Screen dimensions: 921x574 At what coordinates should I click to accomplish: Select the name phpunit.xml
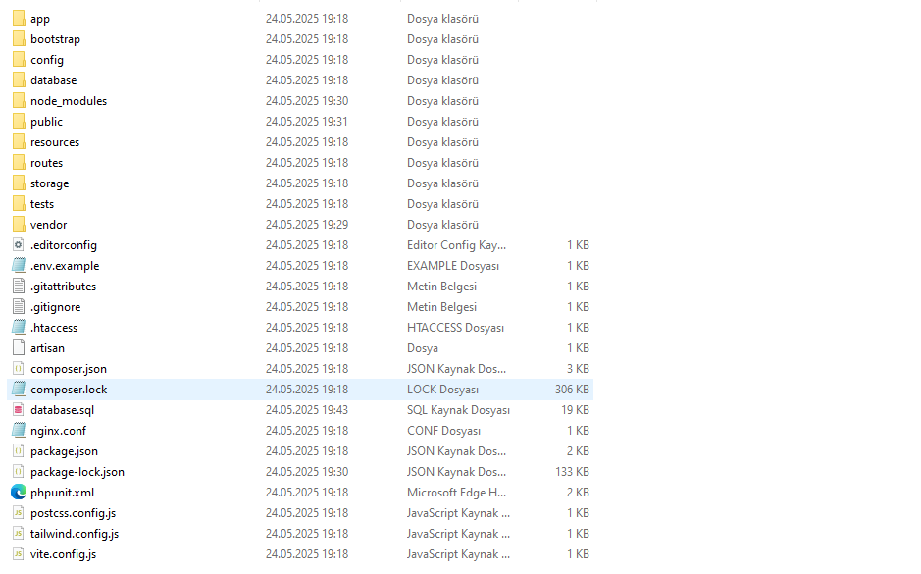tap(62, 493)
